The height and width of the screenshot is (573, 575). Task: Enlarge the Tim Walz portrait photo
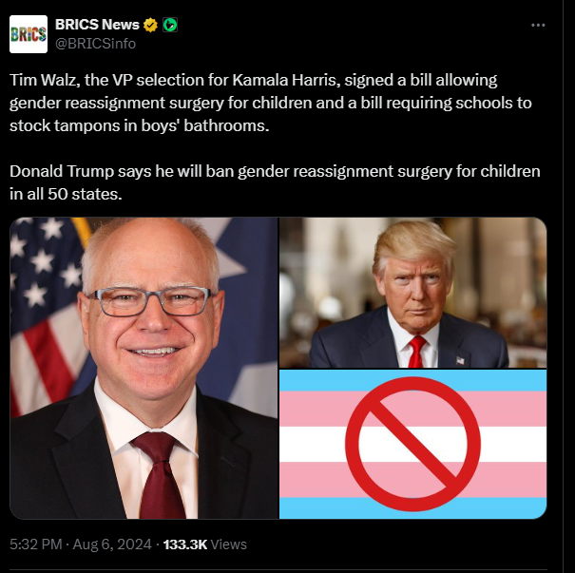tap(144, 368)
